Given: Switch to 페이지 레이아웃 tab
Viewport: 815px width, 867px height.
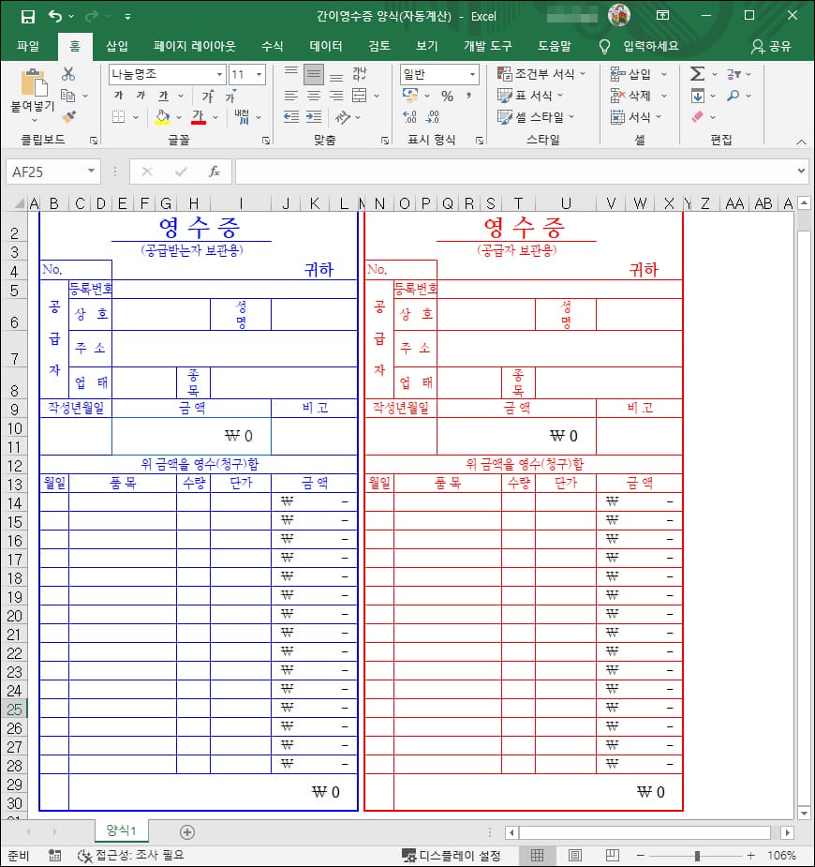Looking at the screenshot, I should pos(195,46).
